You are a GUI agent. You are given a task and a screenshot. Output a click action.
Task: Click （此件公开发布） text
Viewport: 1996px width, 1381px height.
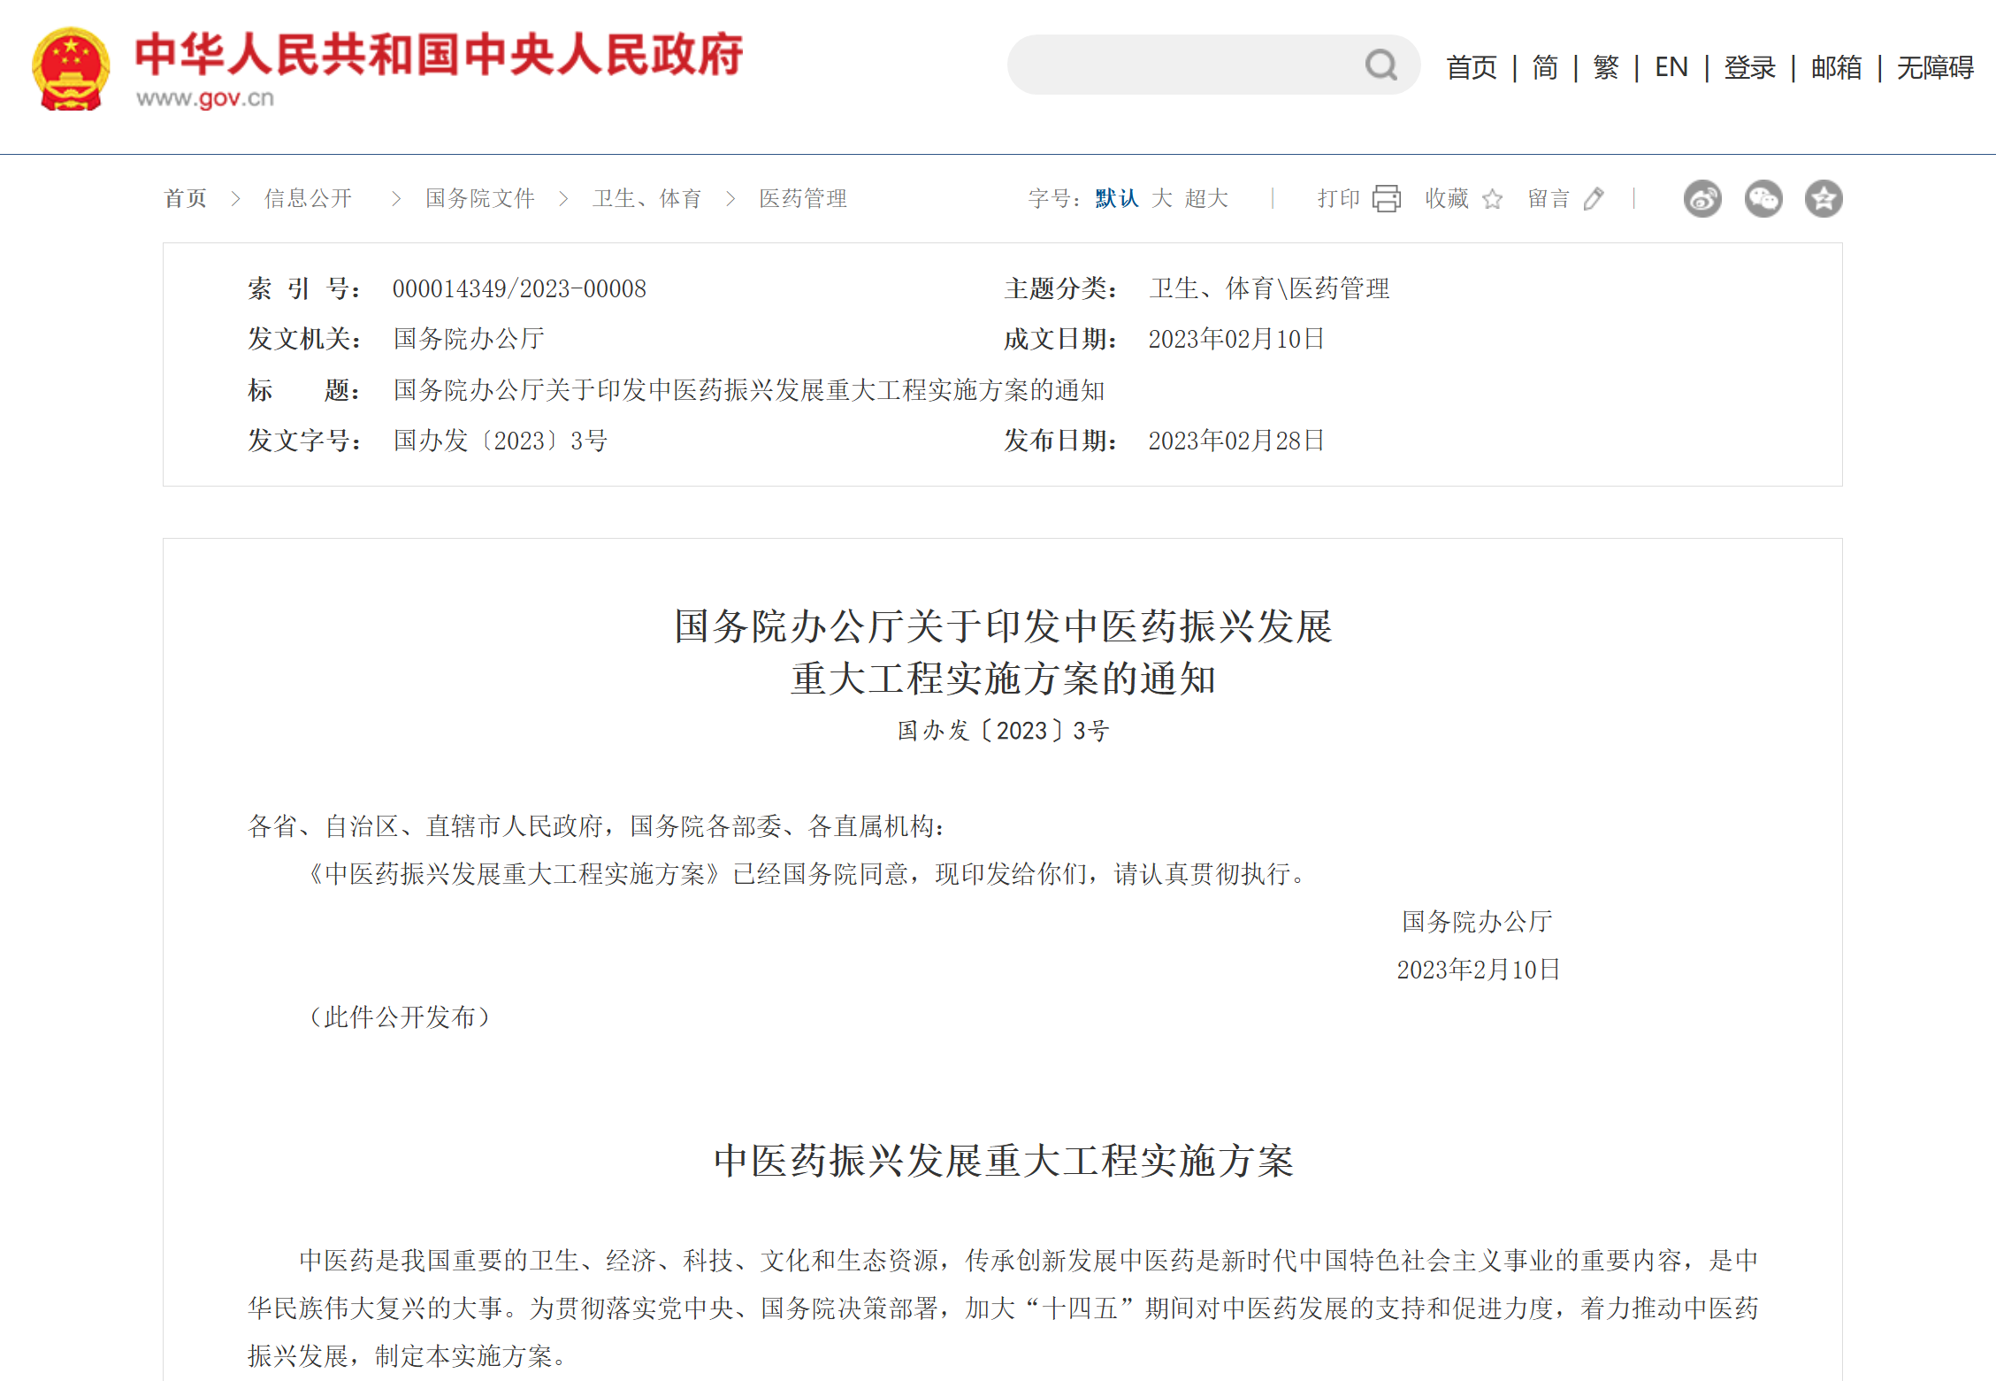(399, 1017)
